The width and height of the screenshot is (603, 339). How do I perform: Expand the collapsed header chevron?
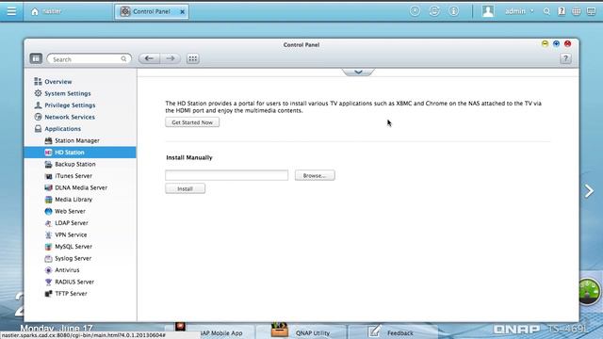358,72
